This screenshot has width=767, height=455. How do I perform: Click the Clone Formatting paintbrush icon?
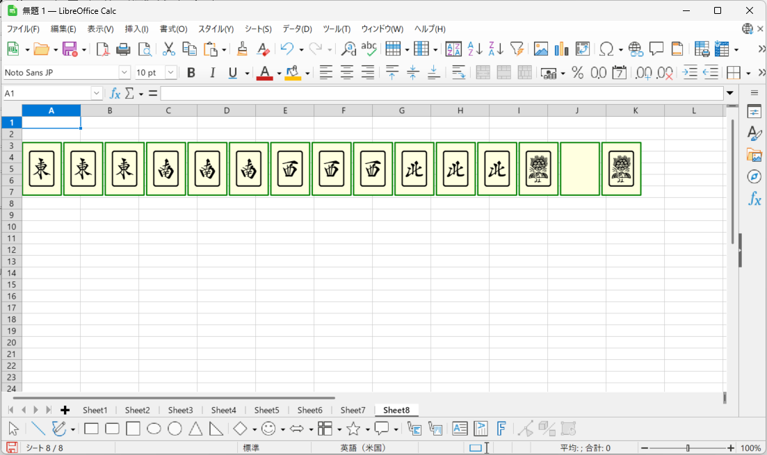[x=242, y=49]
